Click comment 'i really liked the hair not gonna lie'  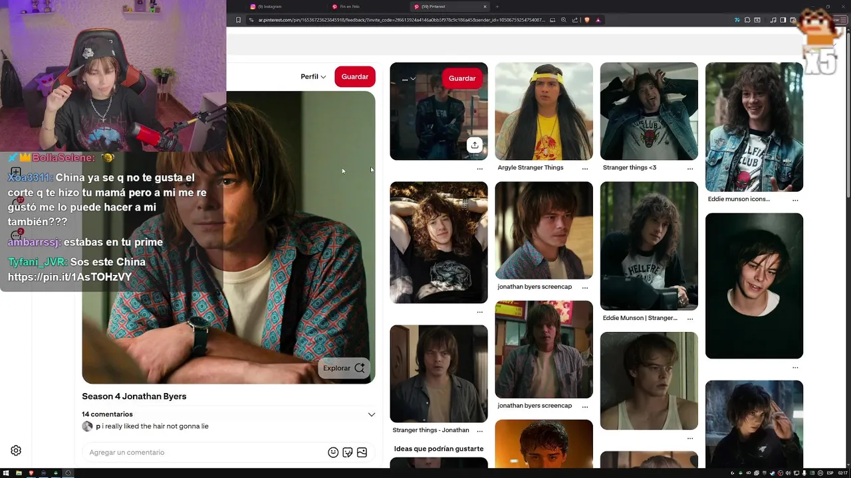155,426
